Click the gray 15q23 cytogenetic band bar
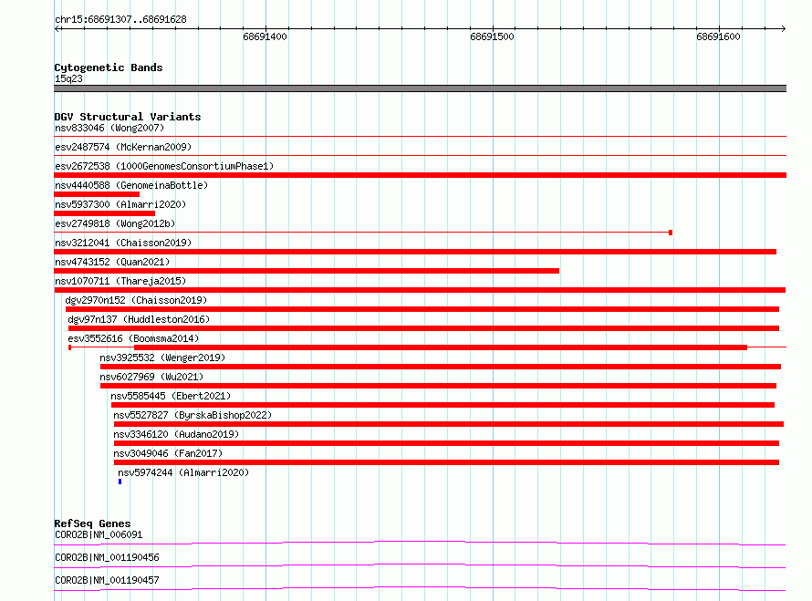 (x=420, y=88)
